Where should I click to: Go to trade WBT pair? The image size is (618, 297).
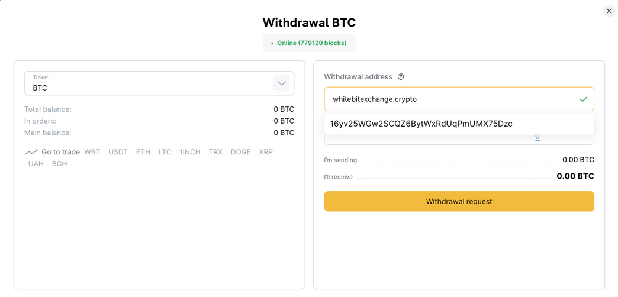(x=92, y=152)
